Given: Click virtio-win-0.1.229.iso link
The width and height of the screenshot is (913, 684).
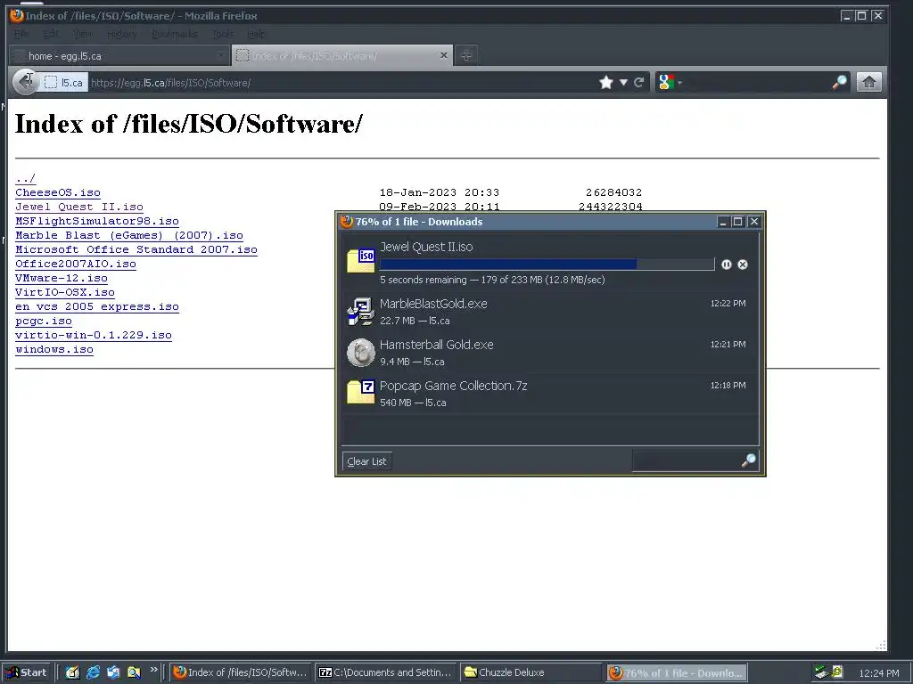Looking at the screenshot, I should pyautogui.click(x=94, y=335).
